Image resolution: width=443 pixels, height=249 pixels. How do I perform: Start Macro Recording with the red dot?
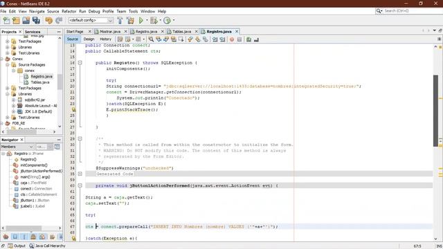click(232, 39)
